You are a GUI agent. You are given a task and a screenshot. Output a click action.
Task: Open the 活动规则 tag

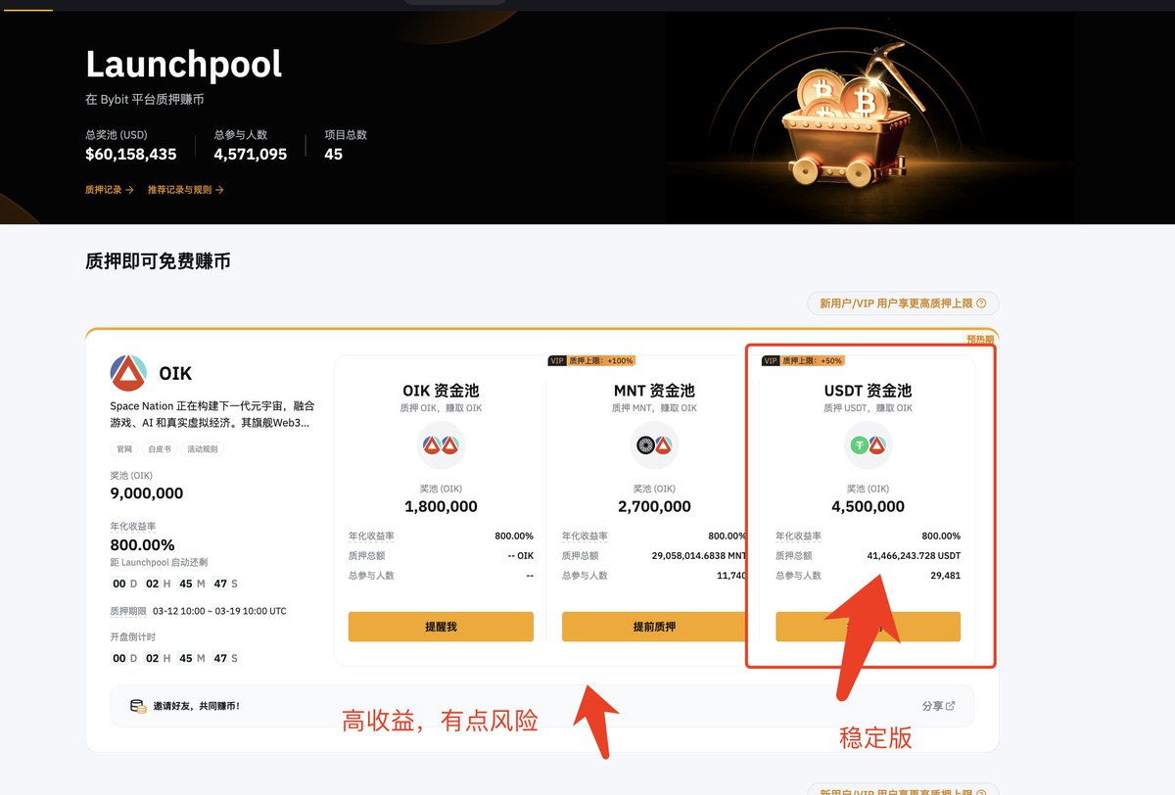pyautogui.click(x=202, y=449)
